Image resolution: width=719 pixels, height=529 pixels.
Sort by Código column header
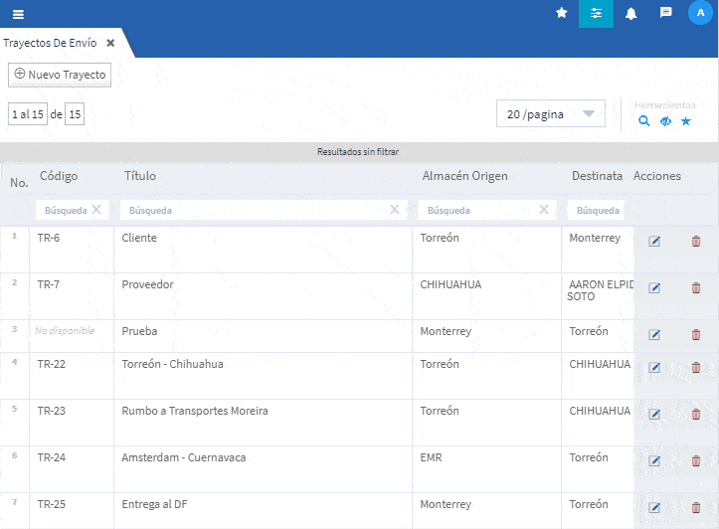(59, 176)
